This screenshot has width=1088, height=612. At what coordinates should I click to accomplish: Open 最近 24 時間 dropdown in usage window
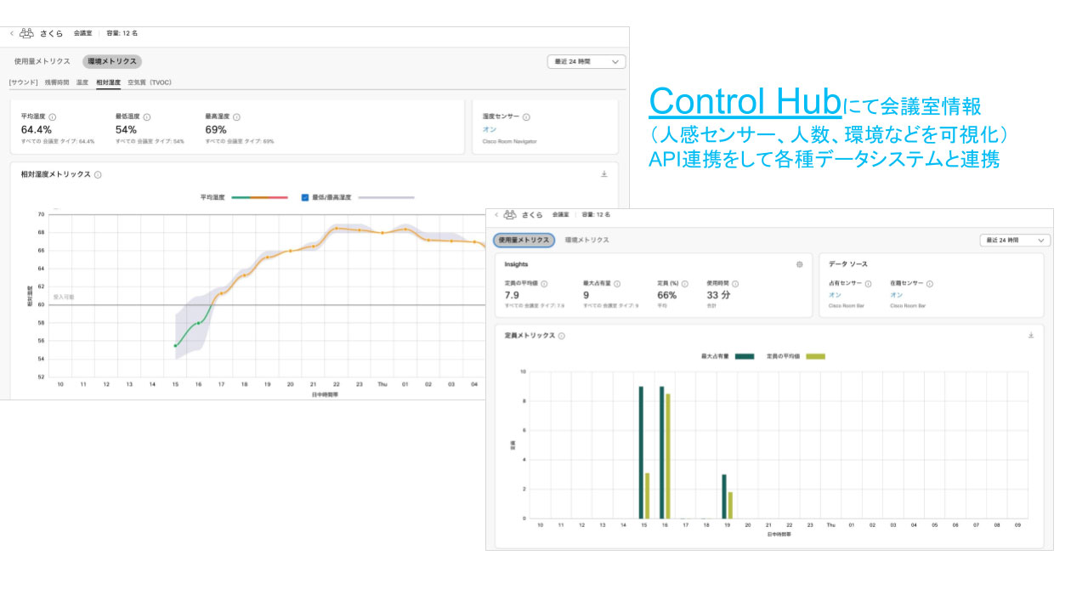click(1015, 241)
